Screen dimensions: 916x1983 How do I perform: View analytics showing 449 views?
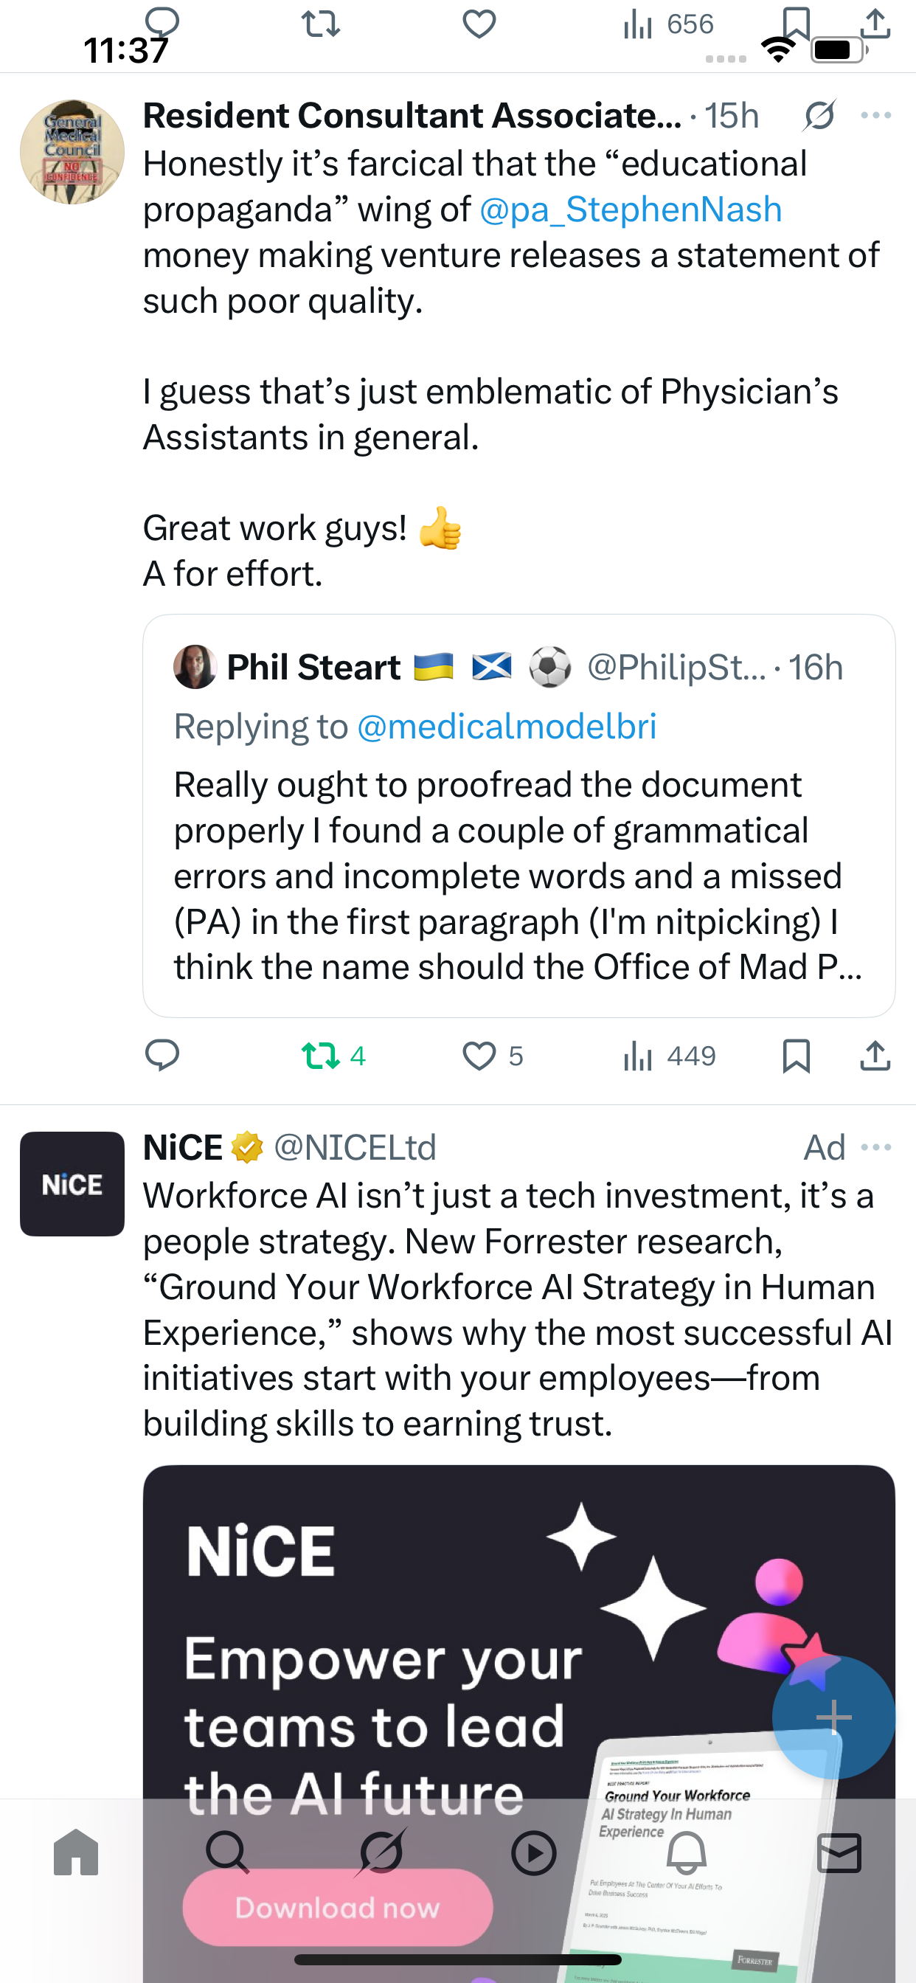click(669, 1056)
